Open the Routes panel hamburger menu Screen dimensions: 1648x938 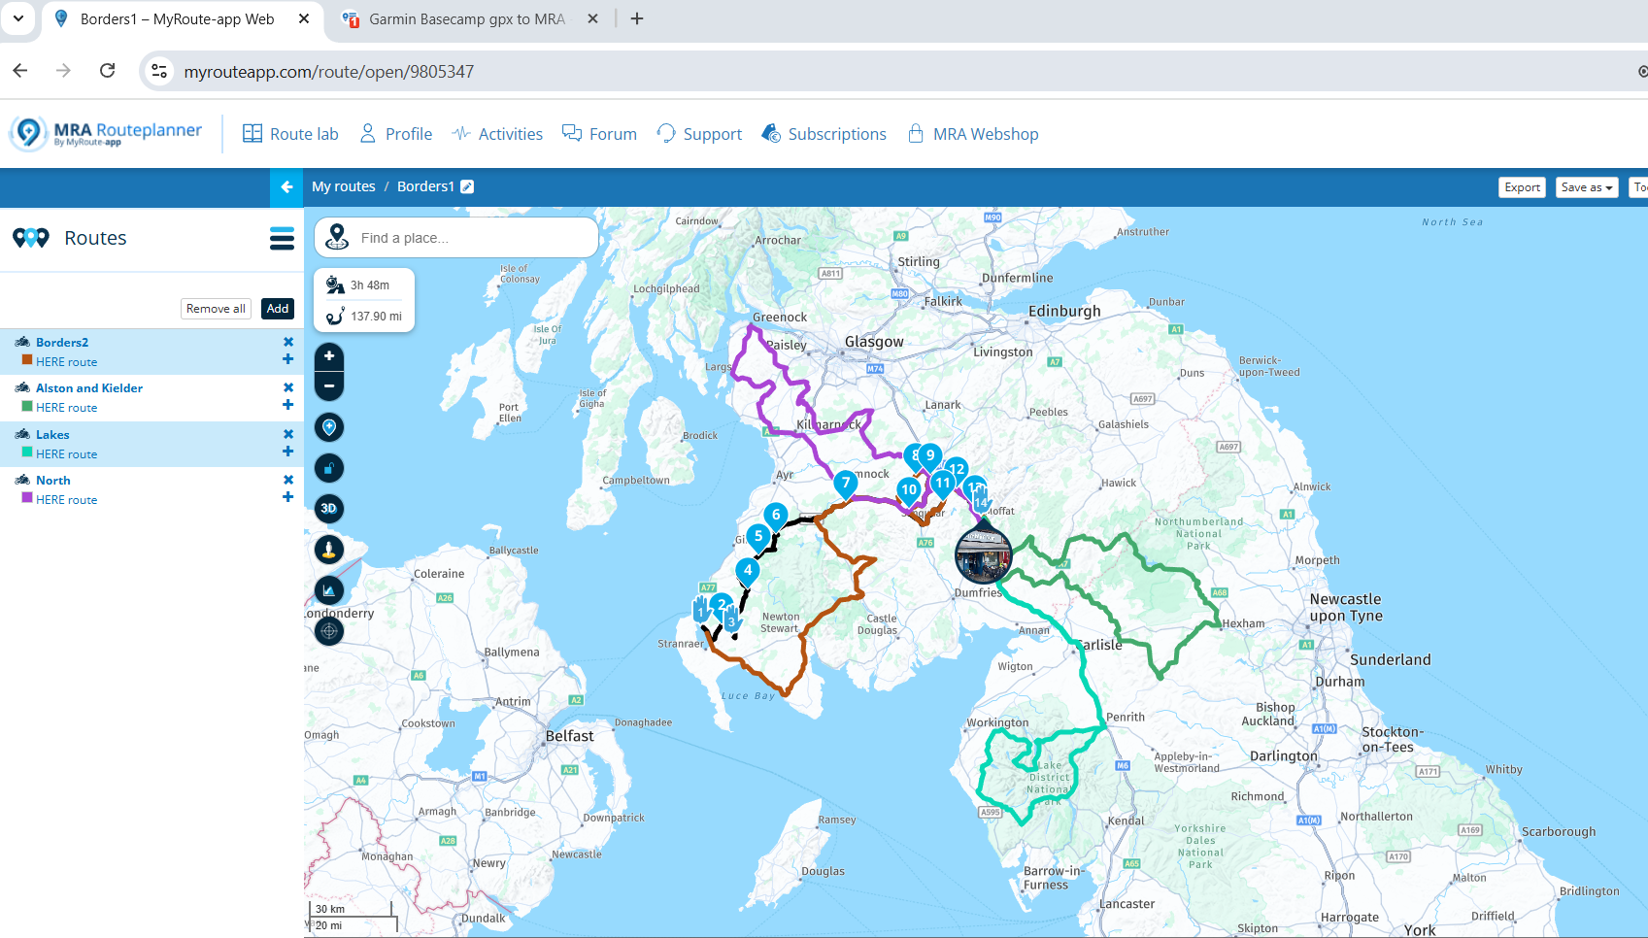point(282,238)
